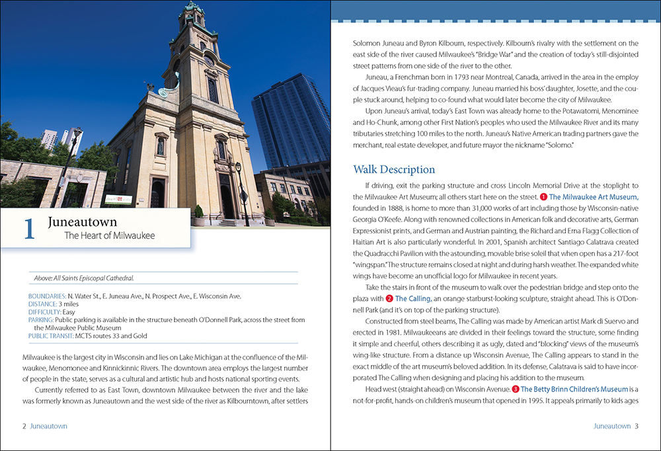Click the 'Juneautown' chapter title

tap(82, 222)
